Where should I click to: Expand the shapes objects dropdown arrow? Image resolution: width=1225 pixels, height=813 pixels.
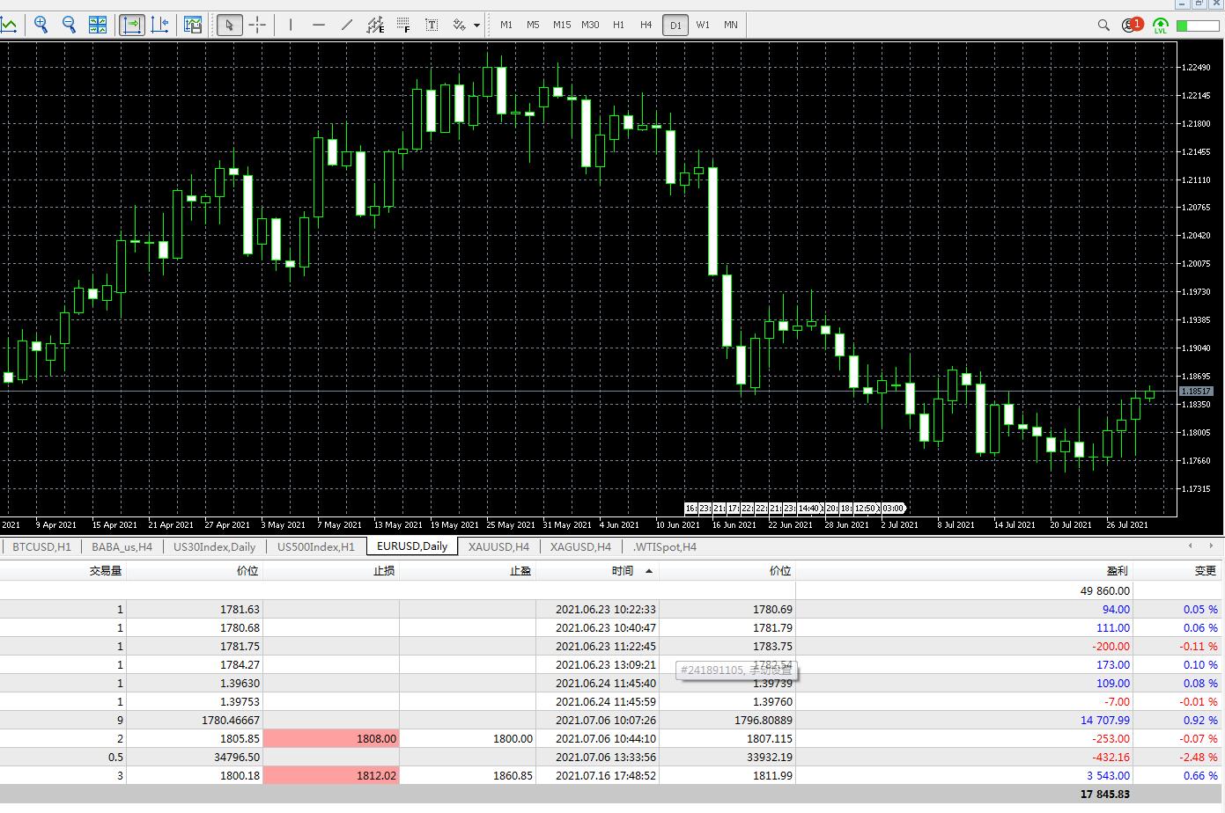(x=477, y=25)
